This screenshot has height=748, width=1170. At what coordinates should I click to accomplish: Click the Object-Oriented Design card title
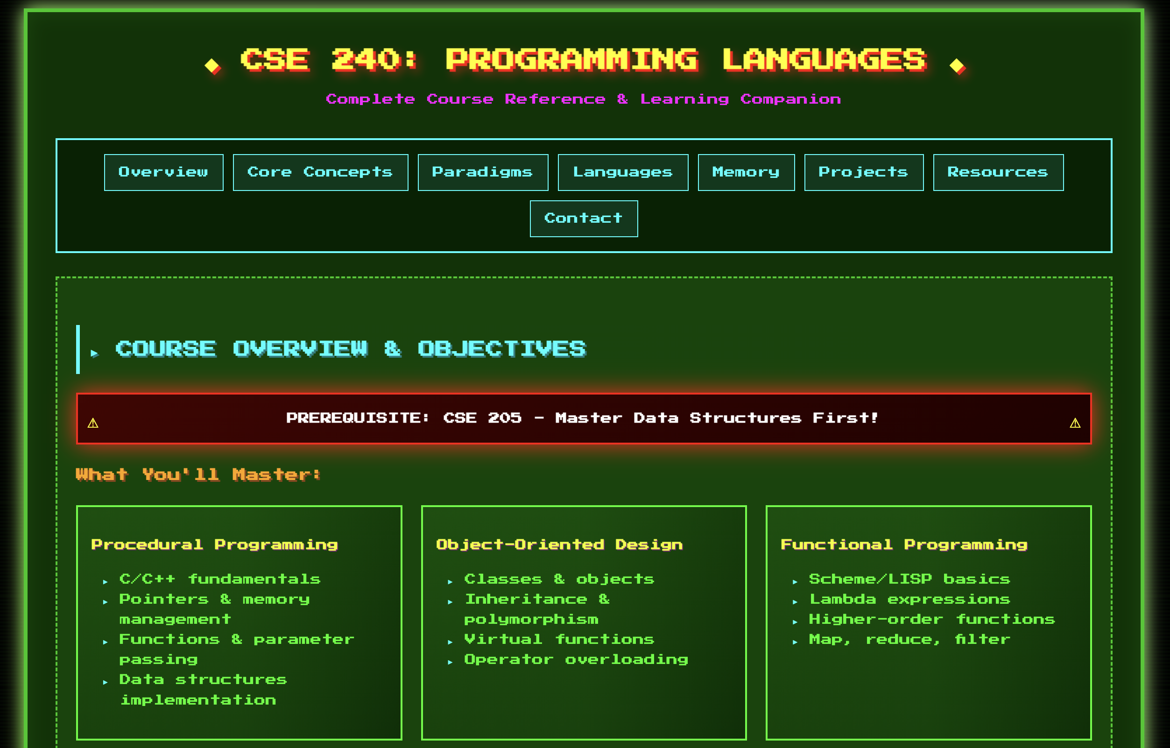coord(559,544)
